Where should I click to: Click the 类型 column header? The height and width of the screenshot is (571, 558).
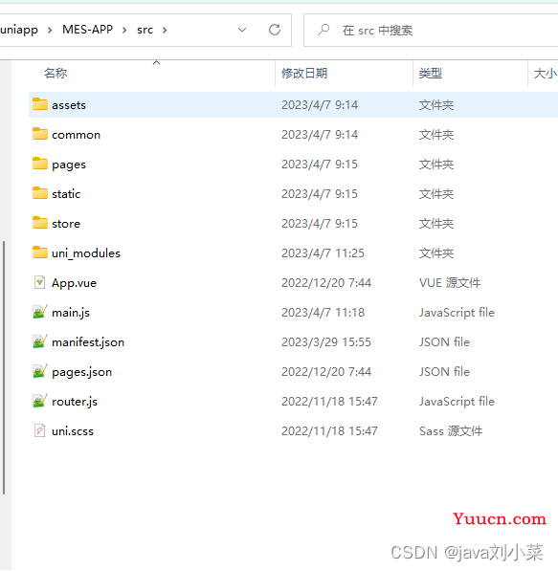click(431, 74)
